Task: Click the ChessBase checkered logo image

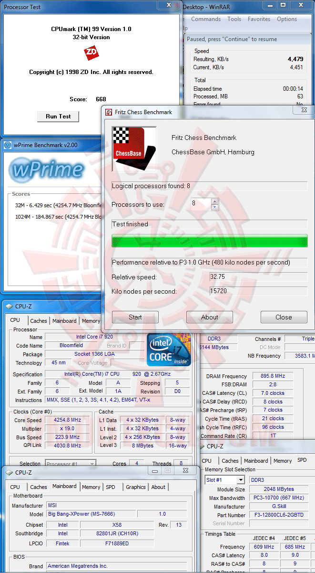Action: [134, 149]
